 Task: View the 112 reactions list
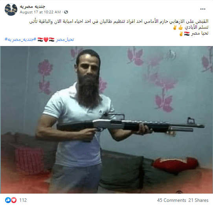pyautogui.click(x=23, y=200)
